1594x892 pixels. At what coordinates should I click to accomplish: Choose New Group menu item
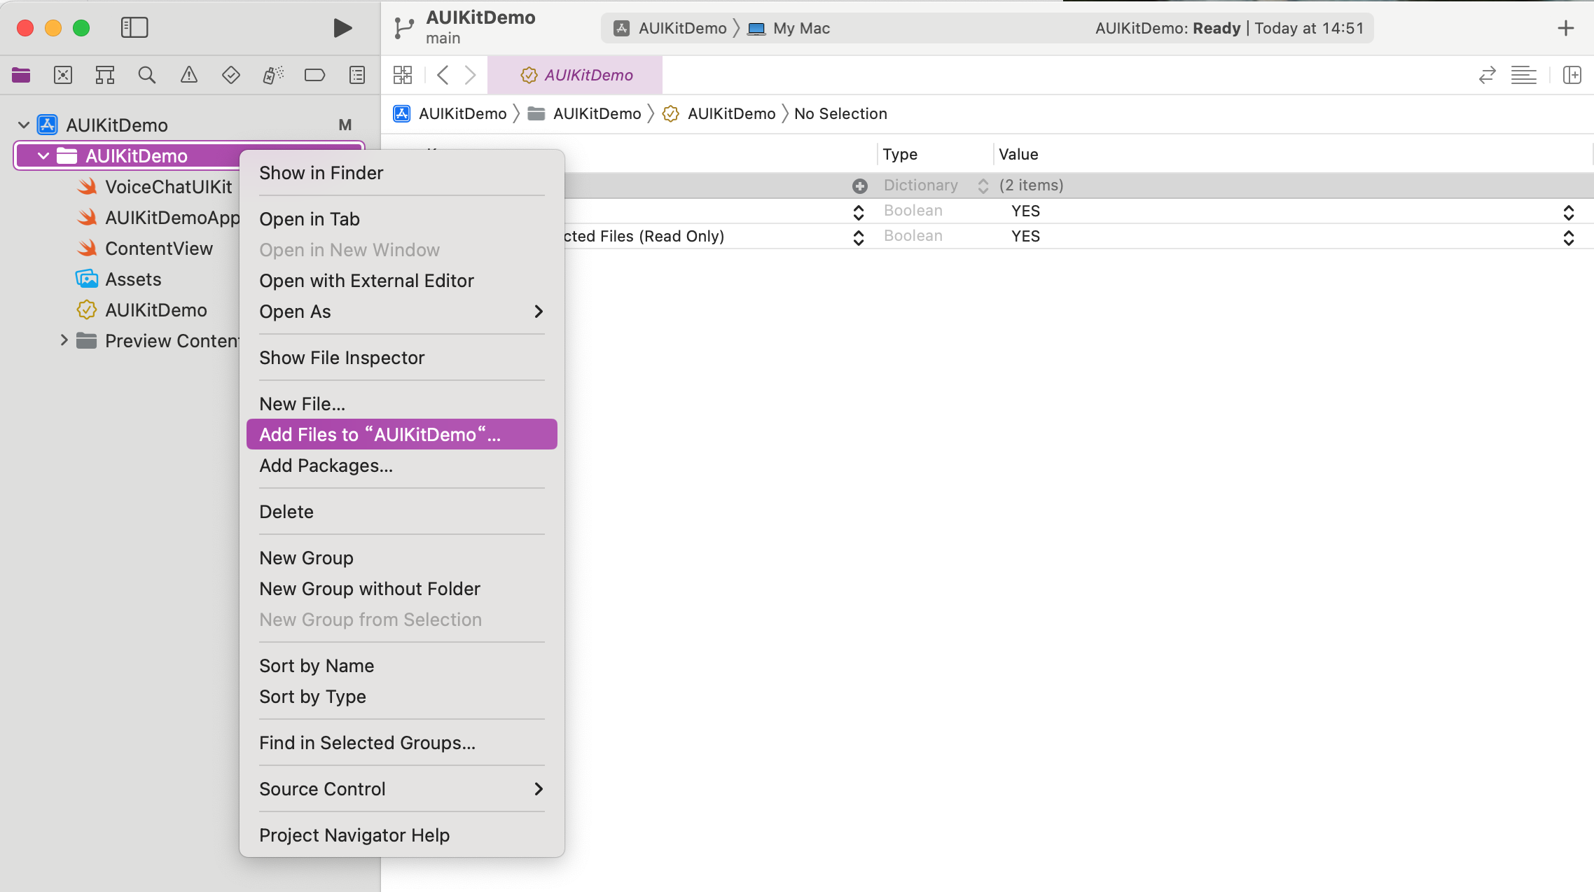pos(402,558)
